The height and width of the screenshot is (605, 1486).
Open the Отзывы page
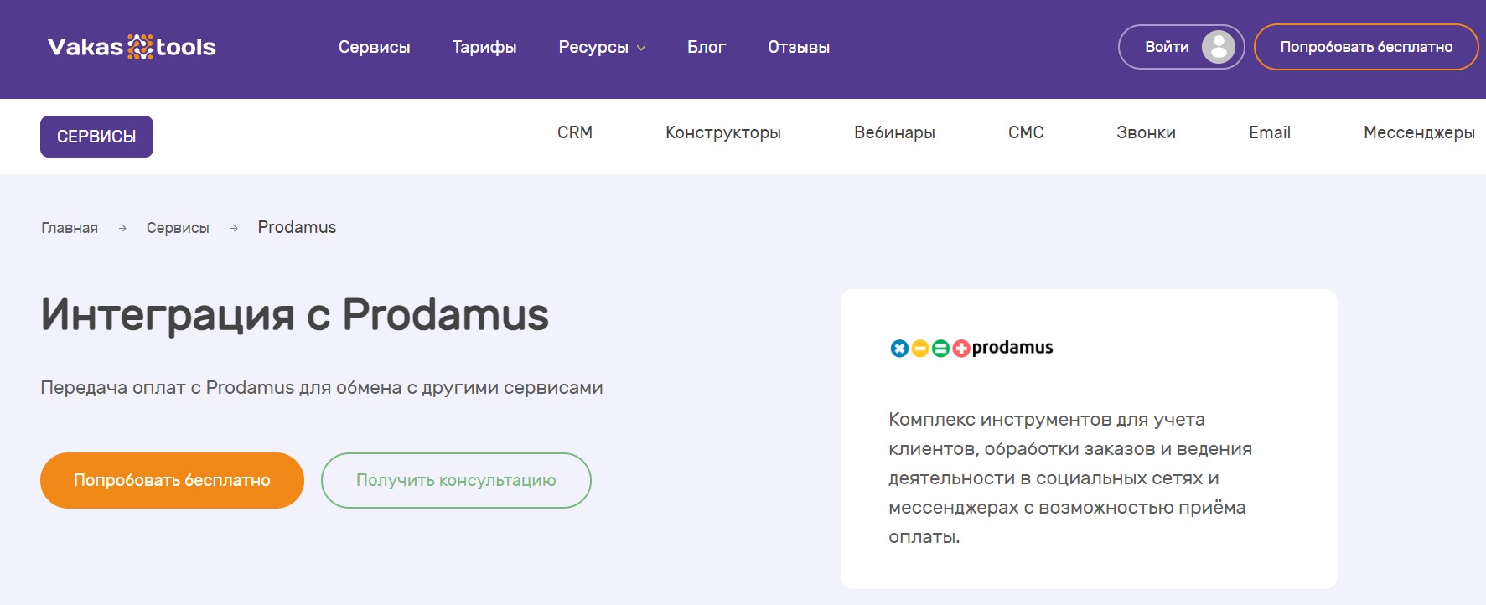798,48
